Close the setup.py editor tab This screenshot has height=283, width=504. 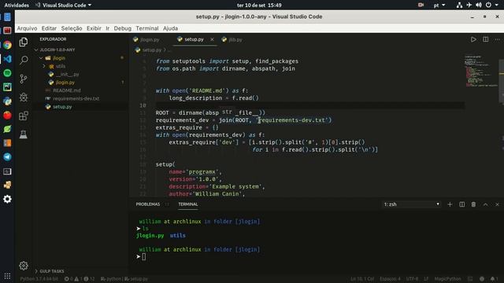(212, 39)
